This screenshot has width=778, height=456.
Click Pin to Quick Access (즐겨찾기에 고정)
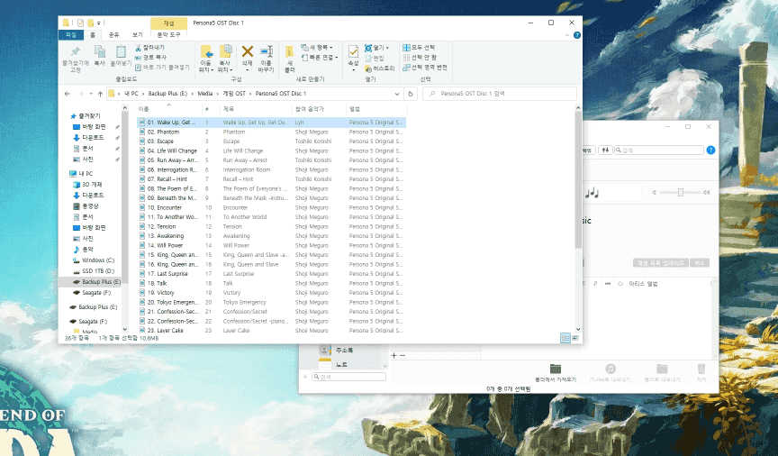76,58
